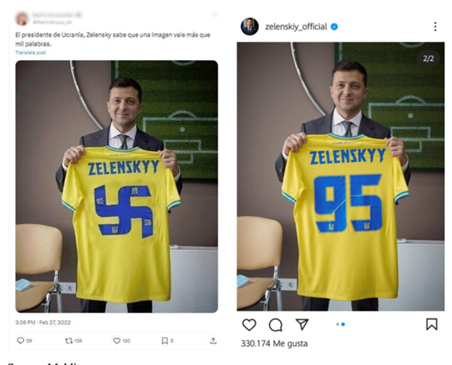Open the three-dot options menu on Instagram post

click(435, 26)
